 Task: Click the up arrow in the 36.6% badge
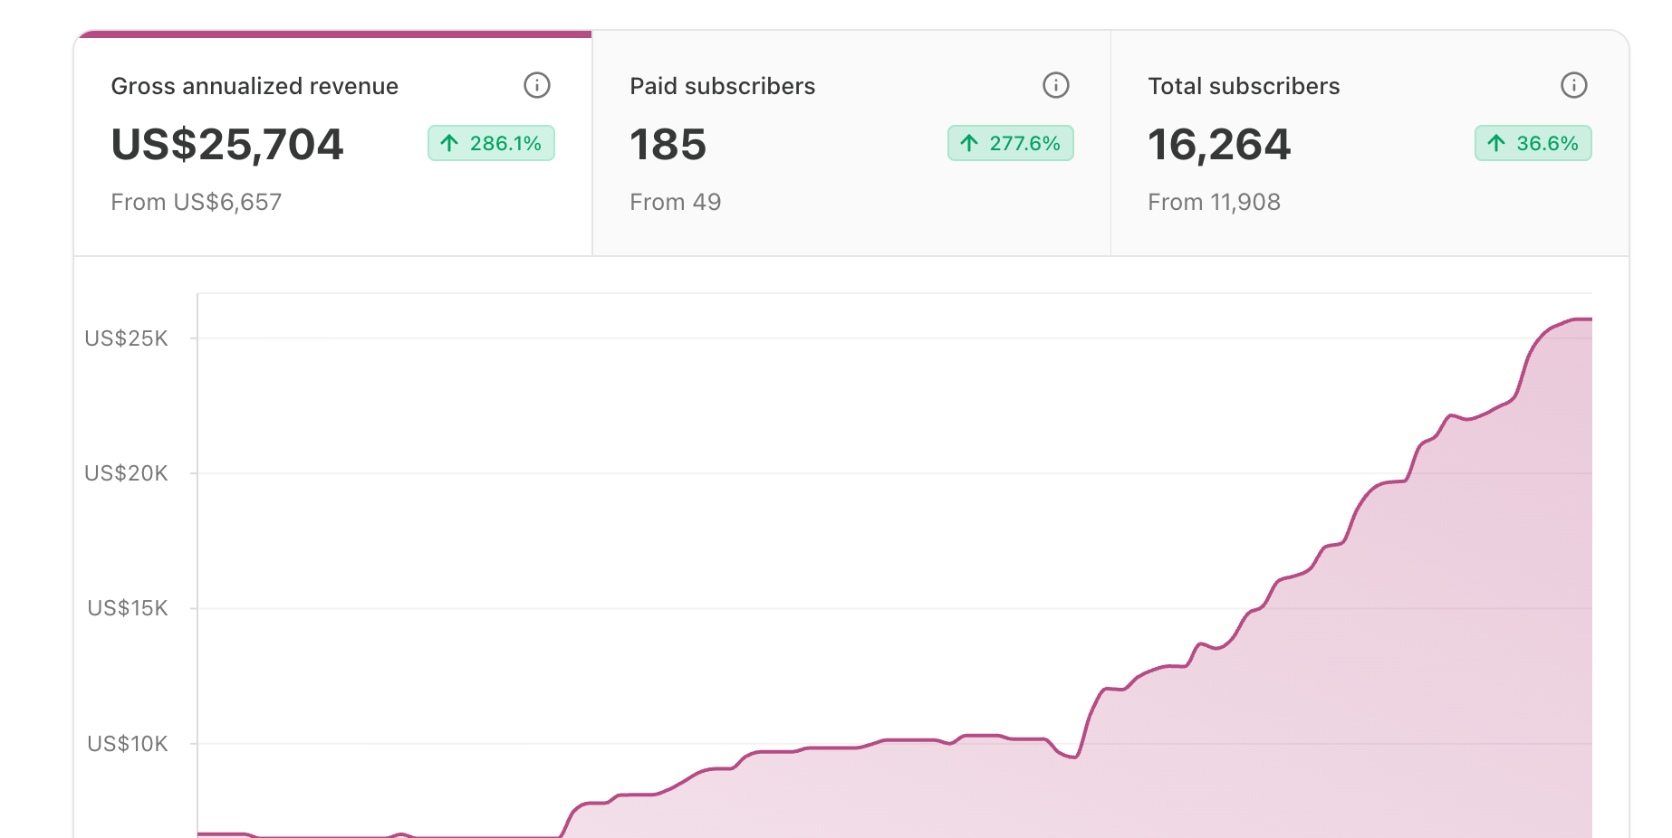(1496, 143)
